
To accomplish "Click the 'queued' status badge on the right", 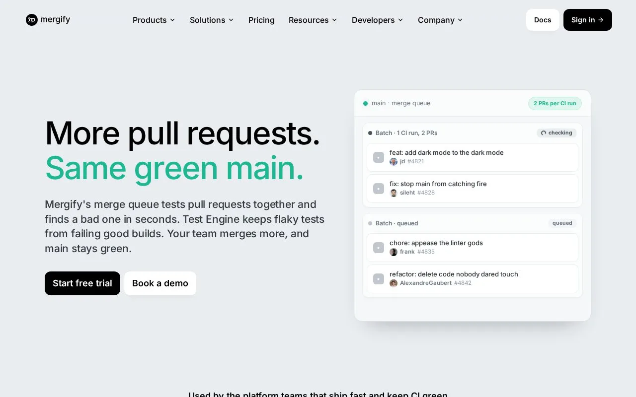I will [562, 223].
